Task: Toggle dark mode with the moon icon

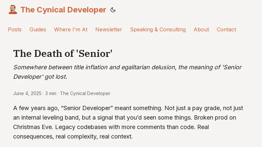Action: click(113, 10)
